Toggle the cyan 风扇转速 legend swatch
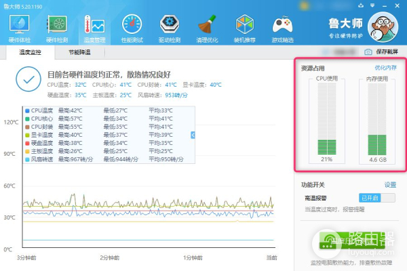 [27, 159]
